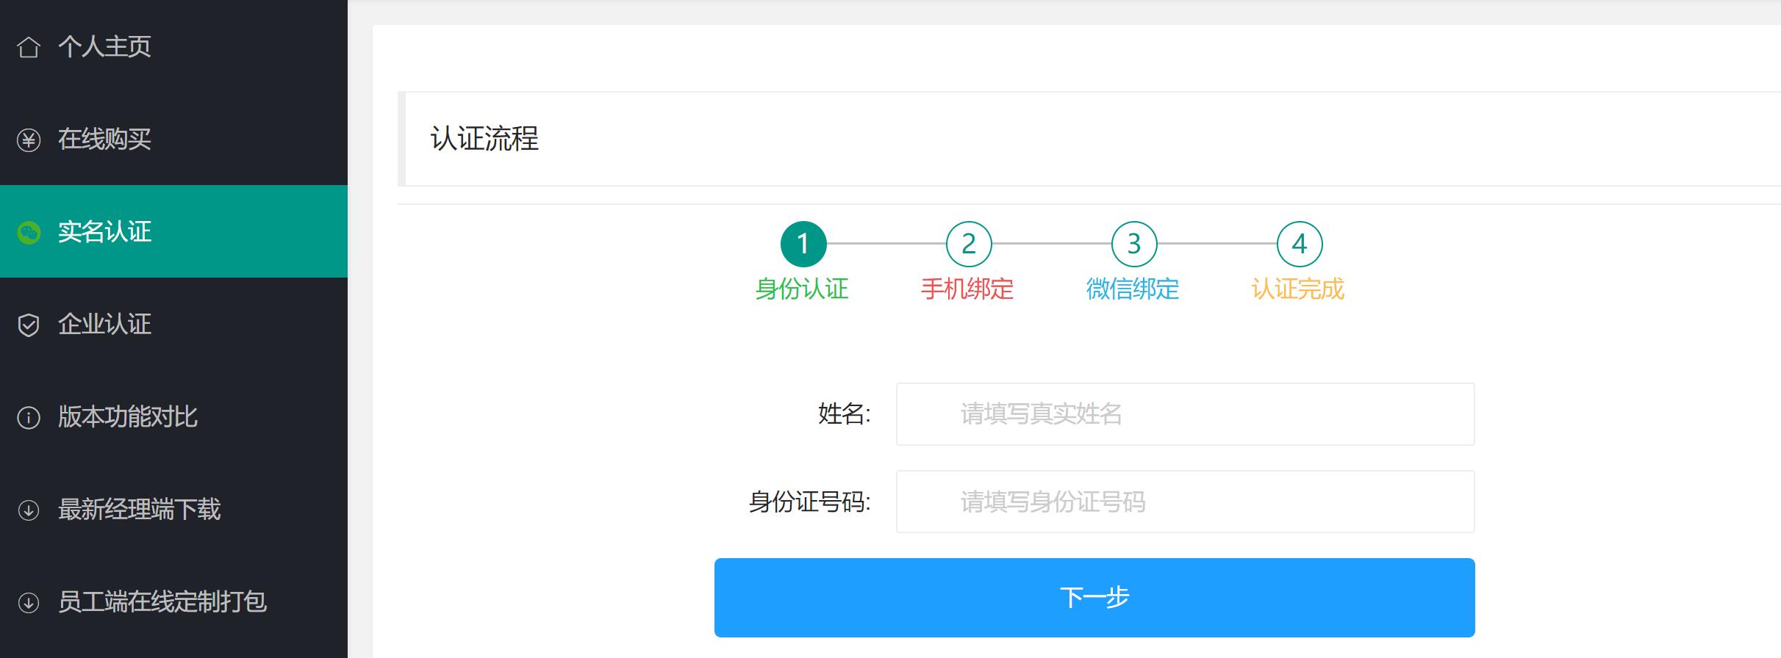Screen dimensions: 1781x658
Task: Click the green 身份认证 step label
Action: [802, 289]
